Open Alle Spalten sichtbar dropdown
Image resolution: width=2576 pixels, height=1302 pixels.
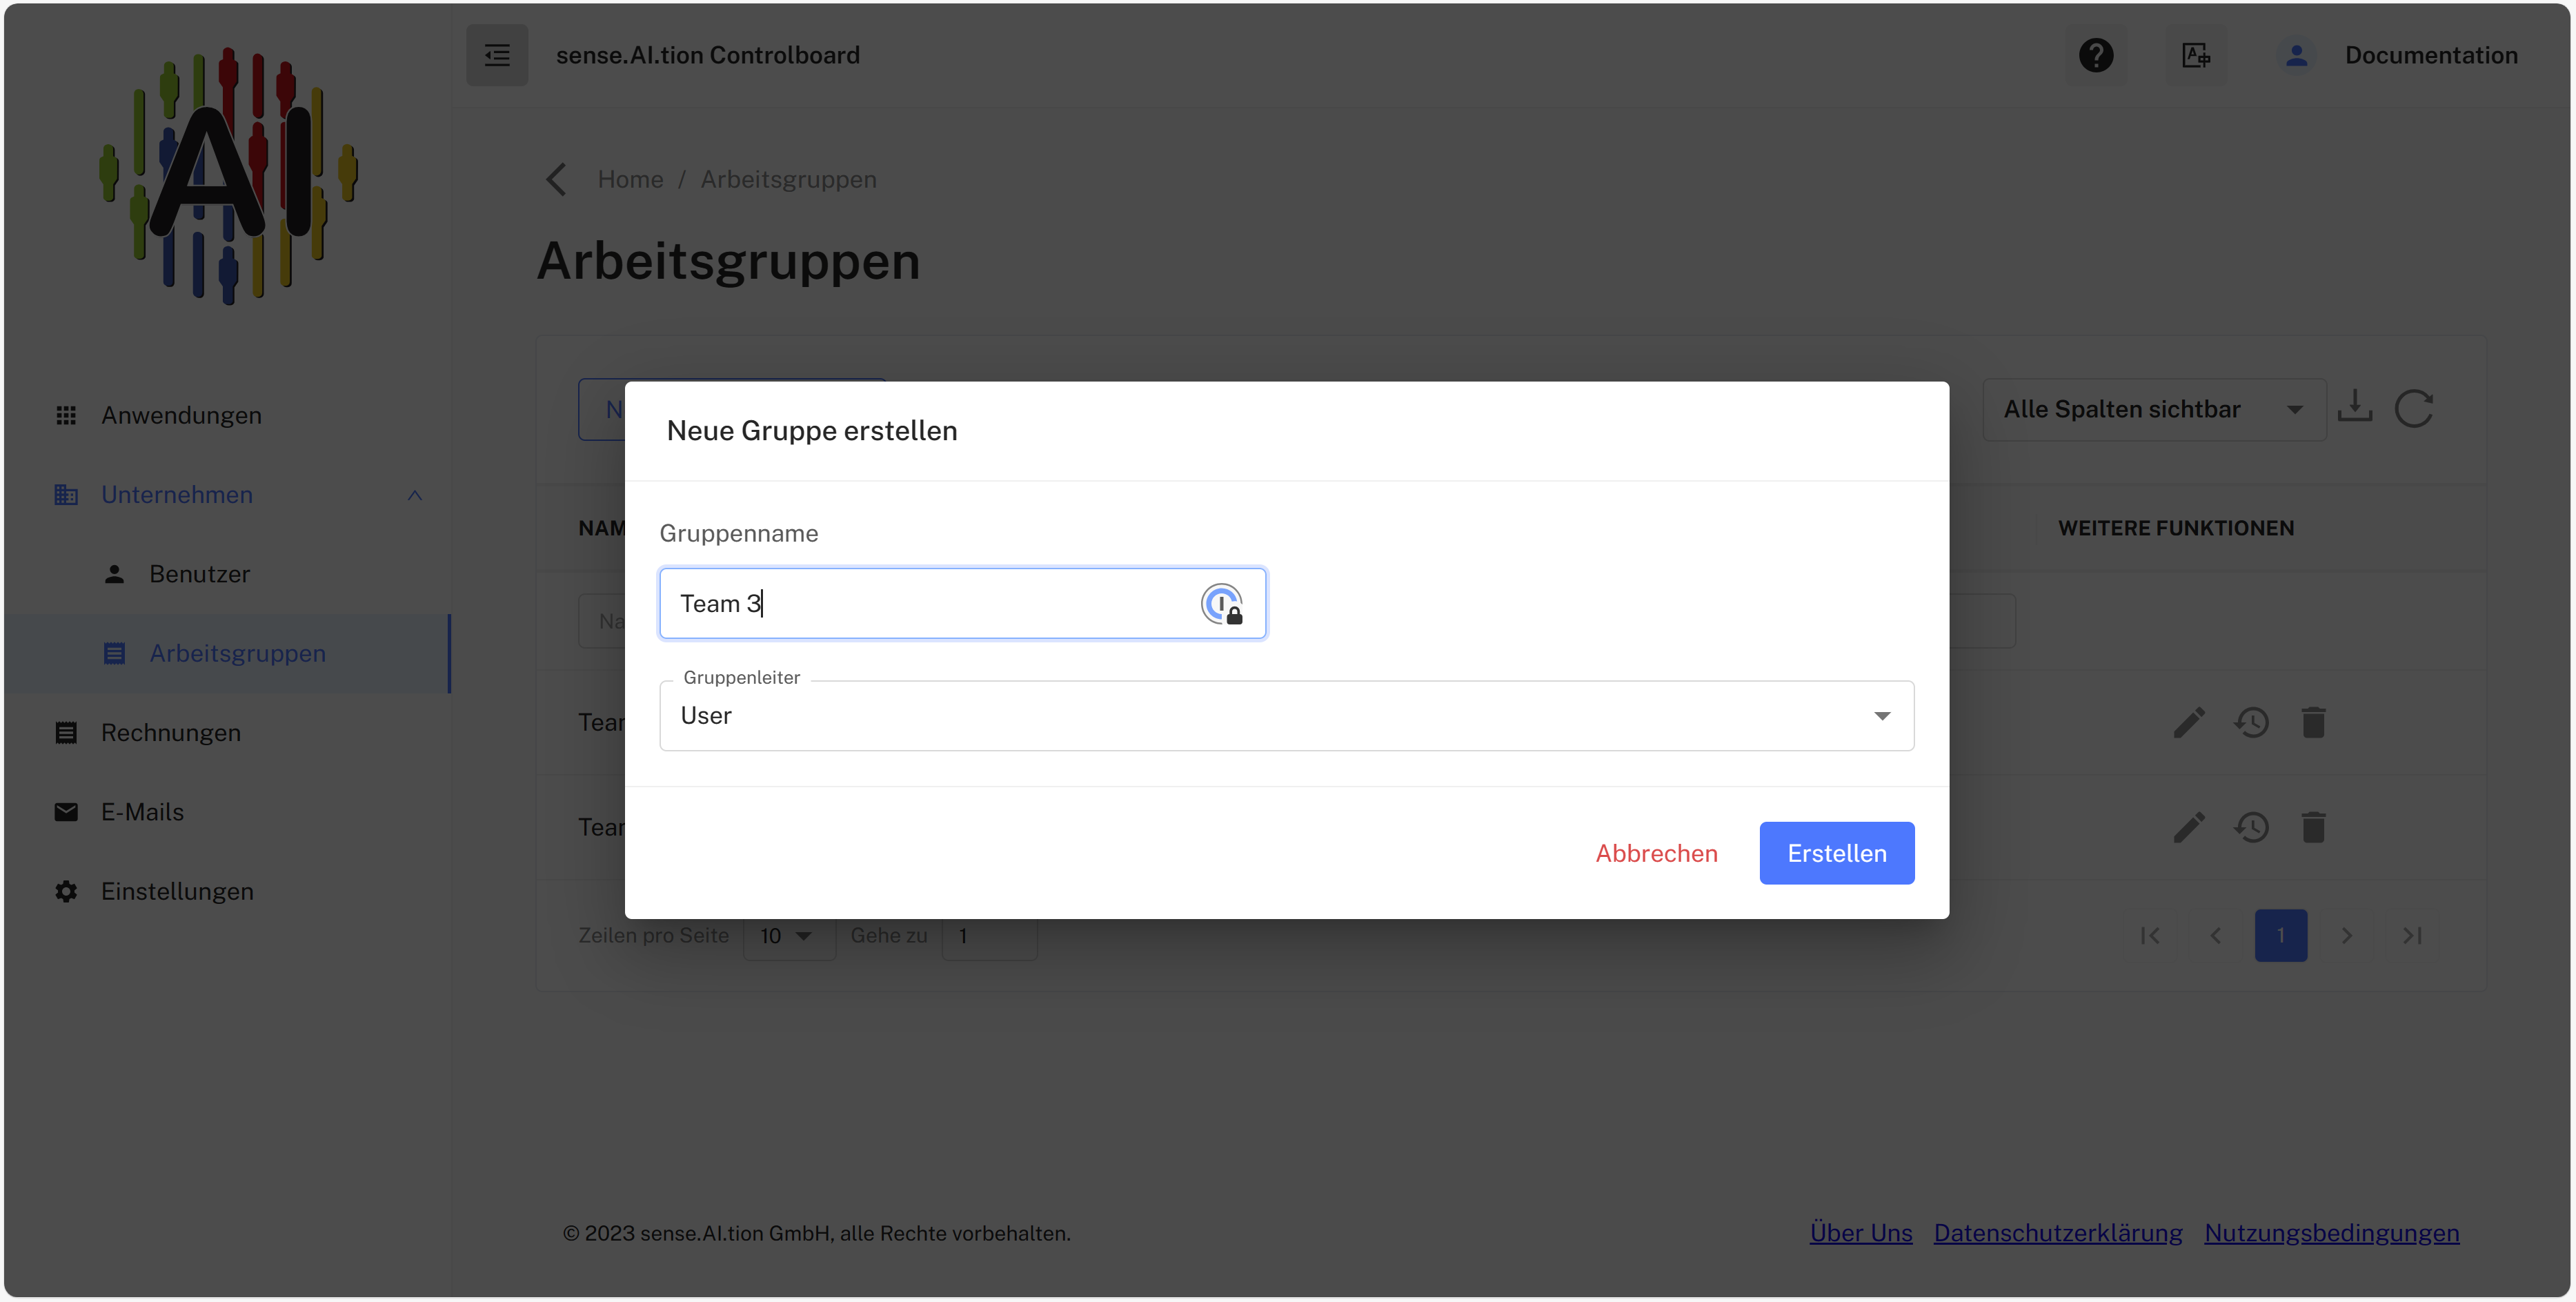click(2154, 409)
